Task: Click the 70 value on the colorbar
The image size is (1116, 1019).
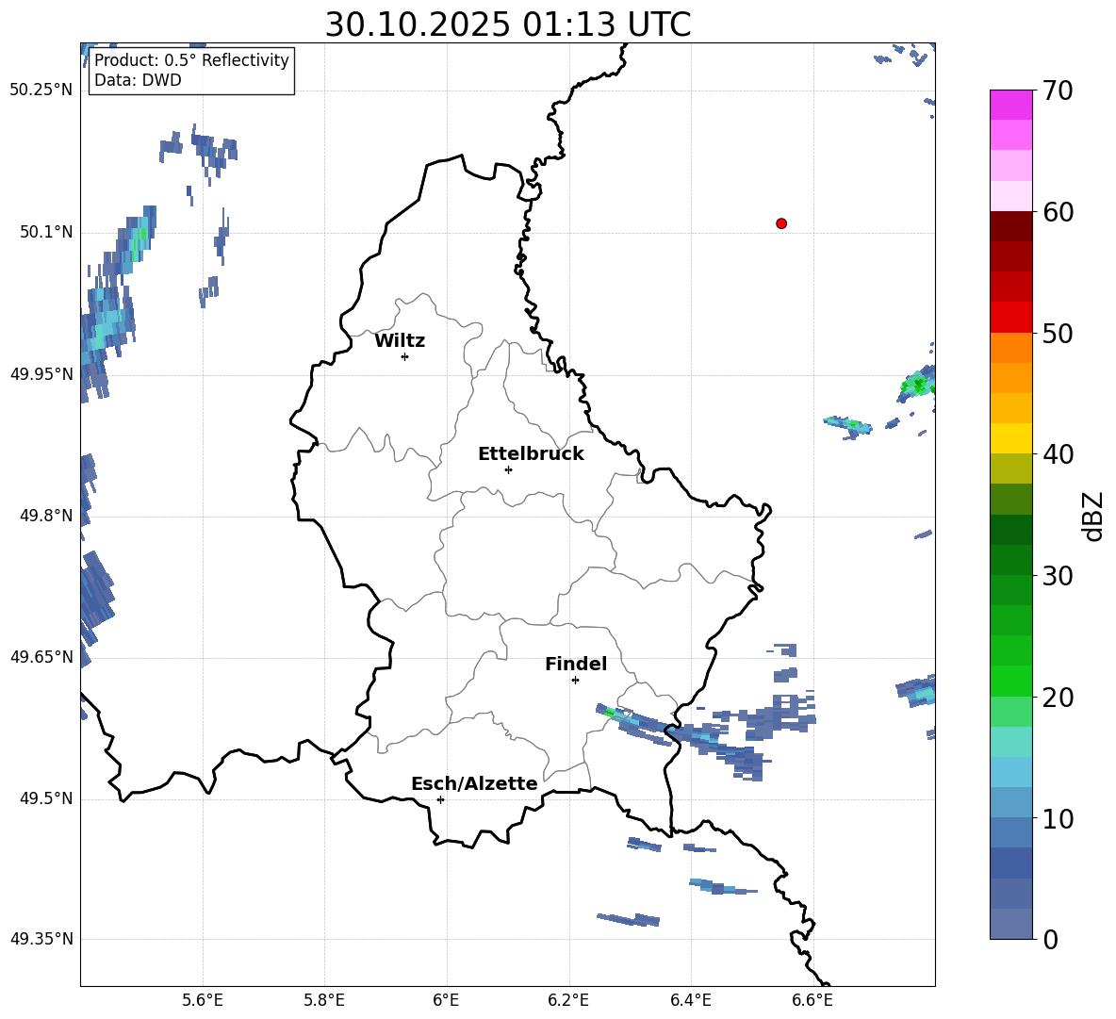Action: 1058,91
